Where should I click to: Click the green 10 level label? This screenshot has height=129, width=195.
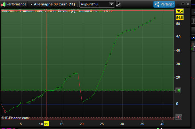[x=178, y=90]
